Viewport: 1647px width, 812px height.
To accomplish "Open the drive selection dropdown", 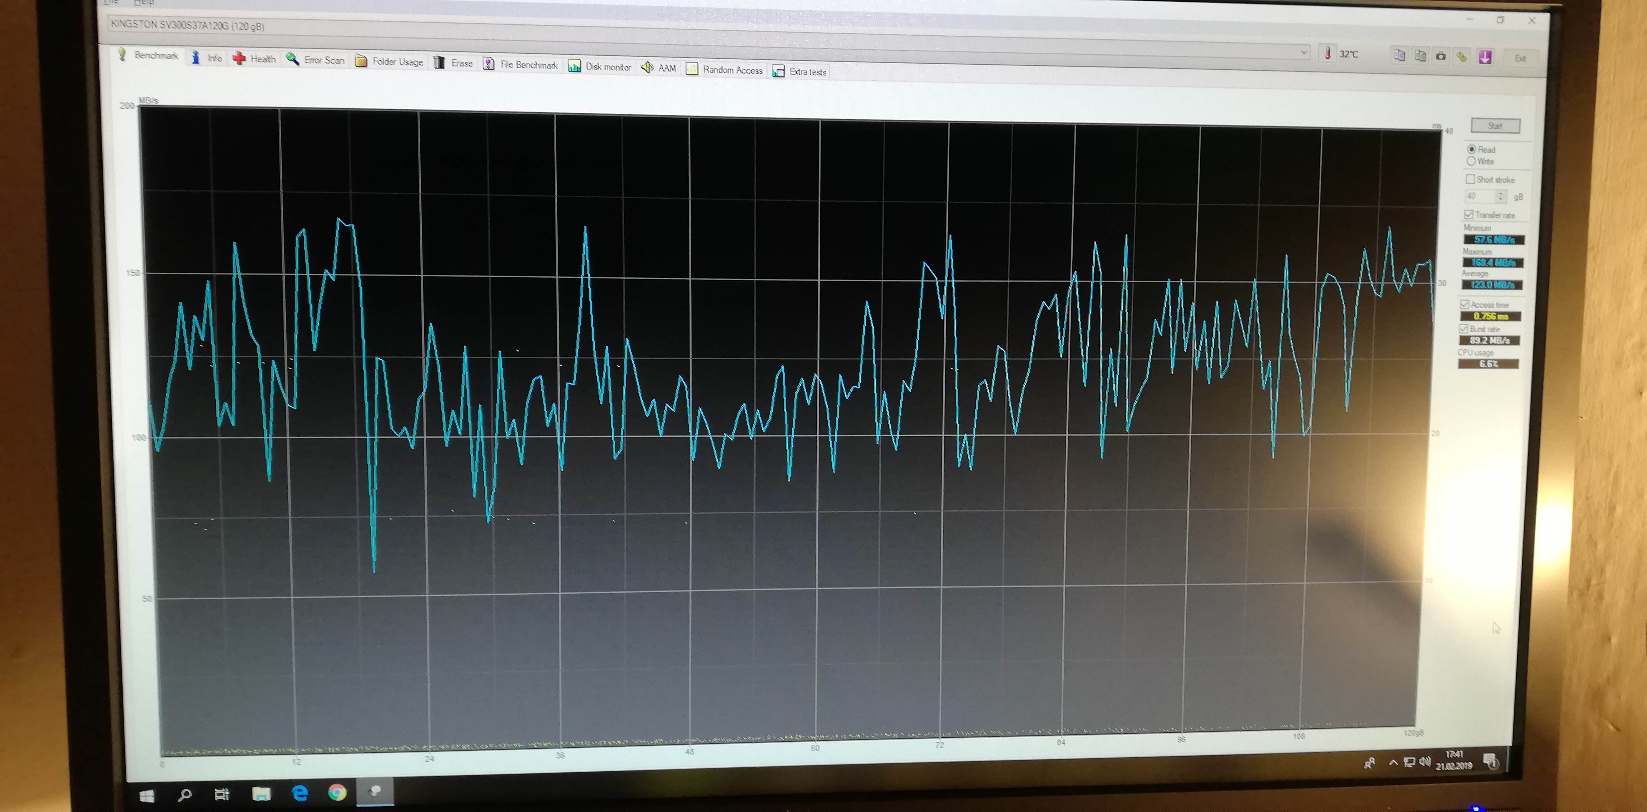I will point(1304,53).
